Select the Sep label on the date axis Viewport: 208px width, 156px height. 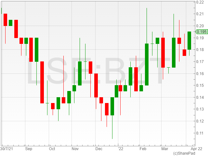(x=29, y=149)
